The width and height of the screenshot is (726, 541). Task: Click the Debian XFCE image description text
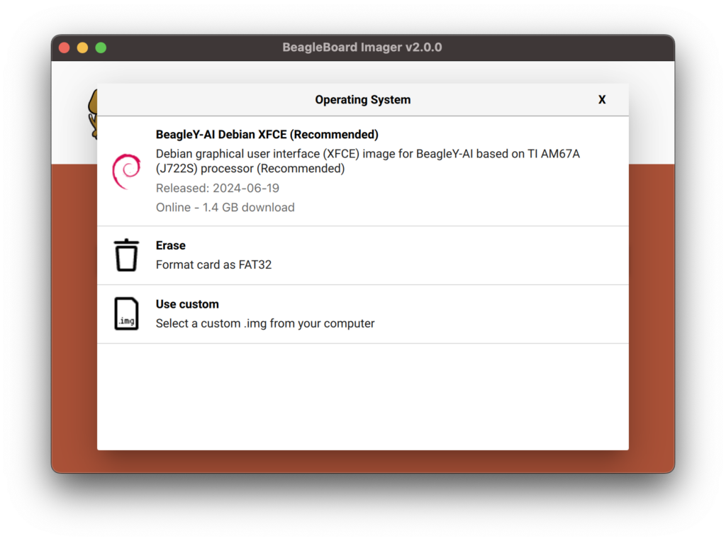(367, 161)
